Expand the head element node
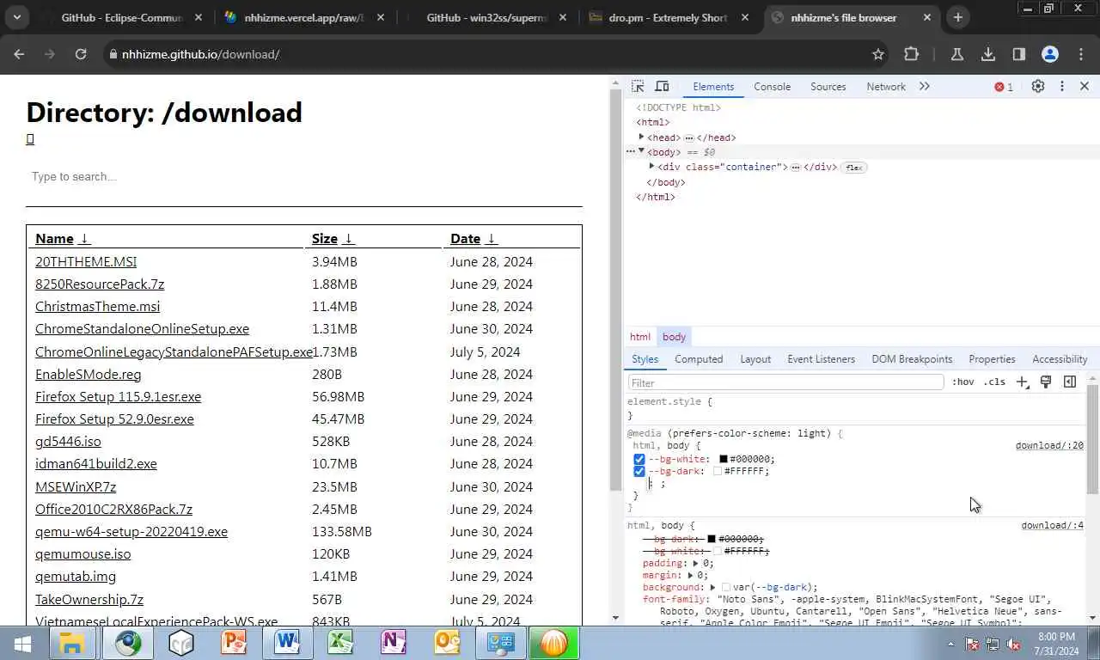The height and width of the screenshot is (660, 1100). point(641,137)
